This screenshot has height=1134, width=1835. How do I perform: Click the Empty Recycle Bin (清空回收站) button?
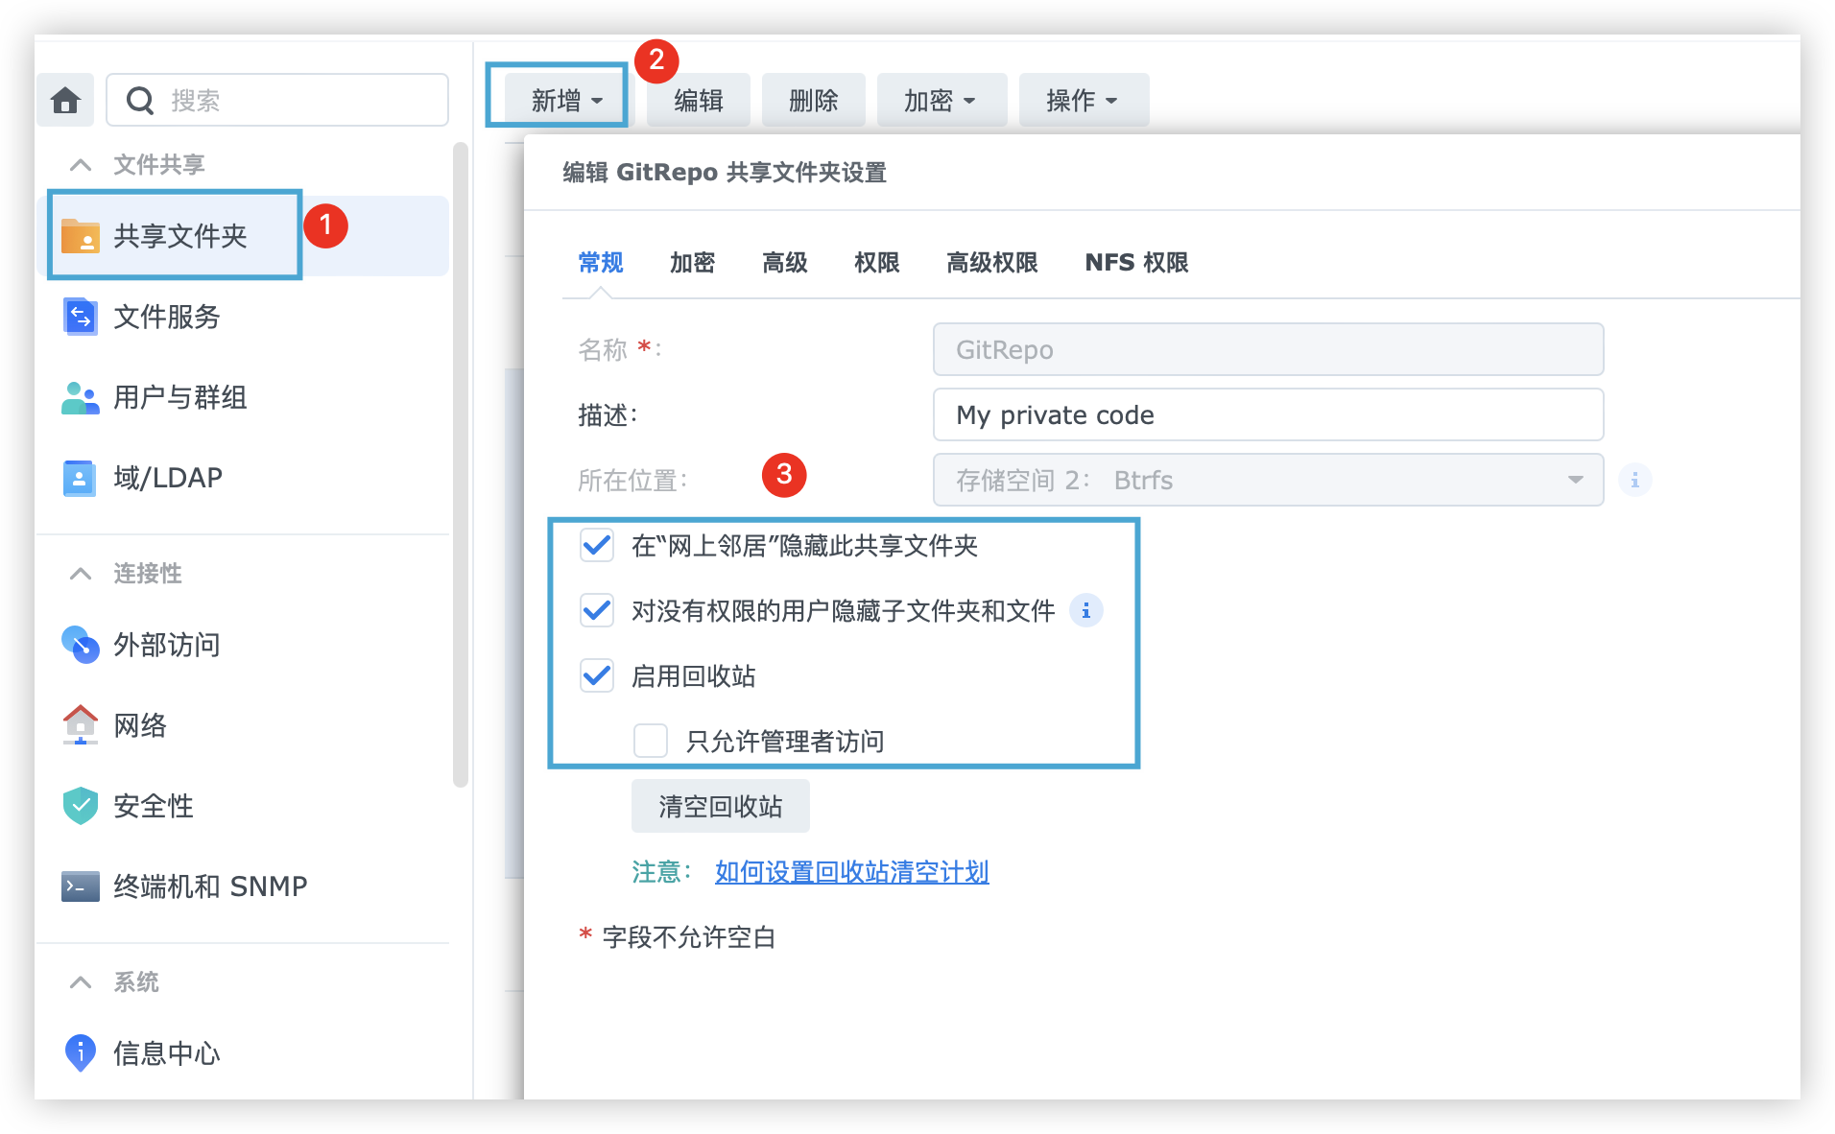[x=720, y=807]
